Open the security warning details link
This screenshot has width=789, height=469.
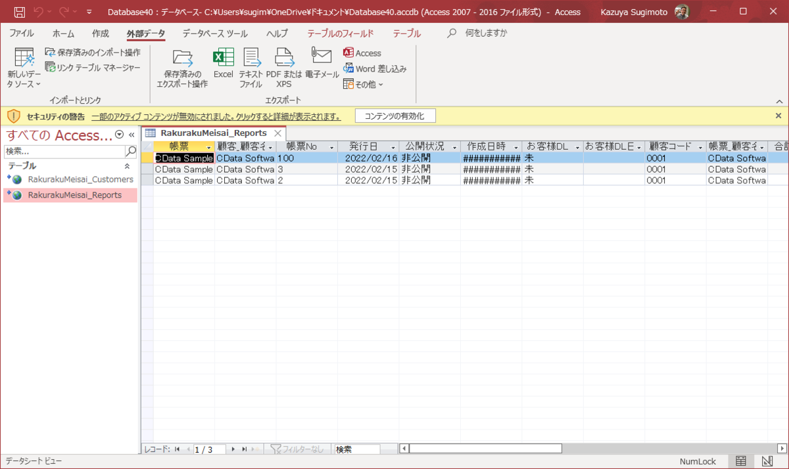[x=216, y=116]
